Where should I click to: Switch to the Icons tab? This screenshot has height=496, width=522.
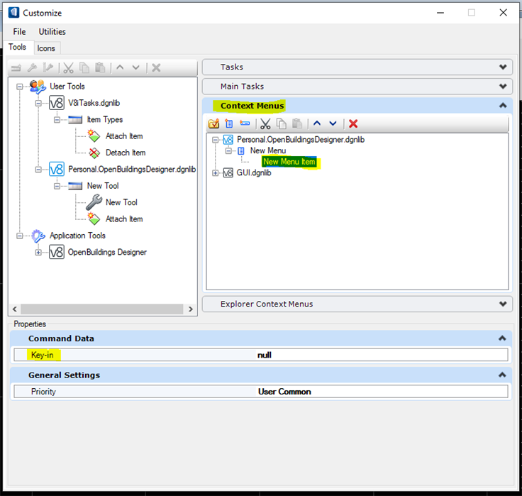(46, 48)
